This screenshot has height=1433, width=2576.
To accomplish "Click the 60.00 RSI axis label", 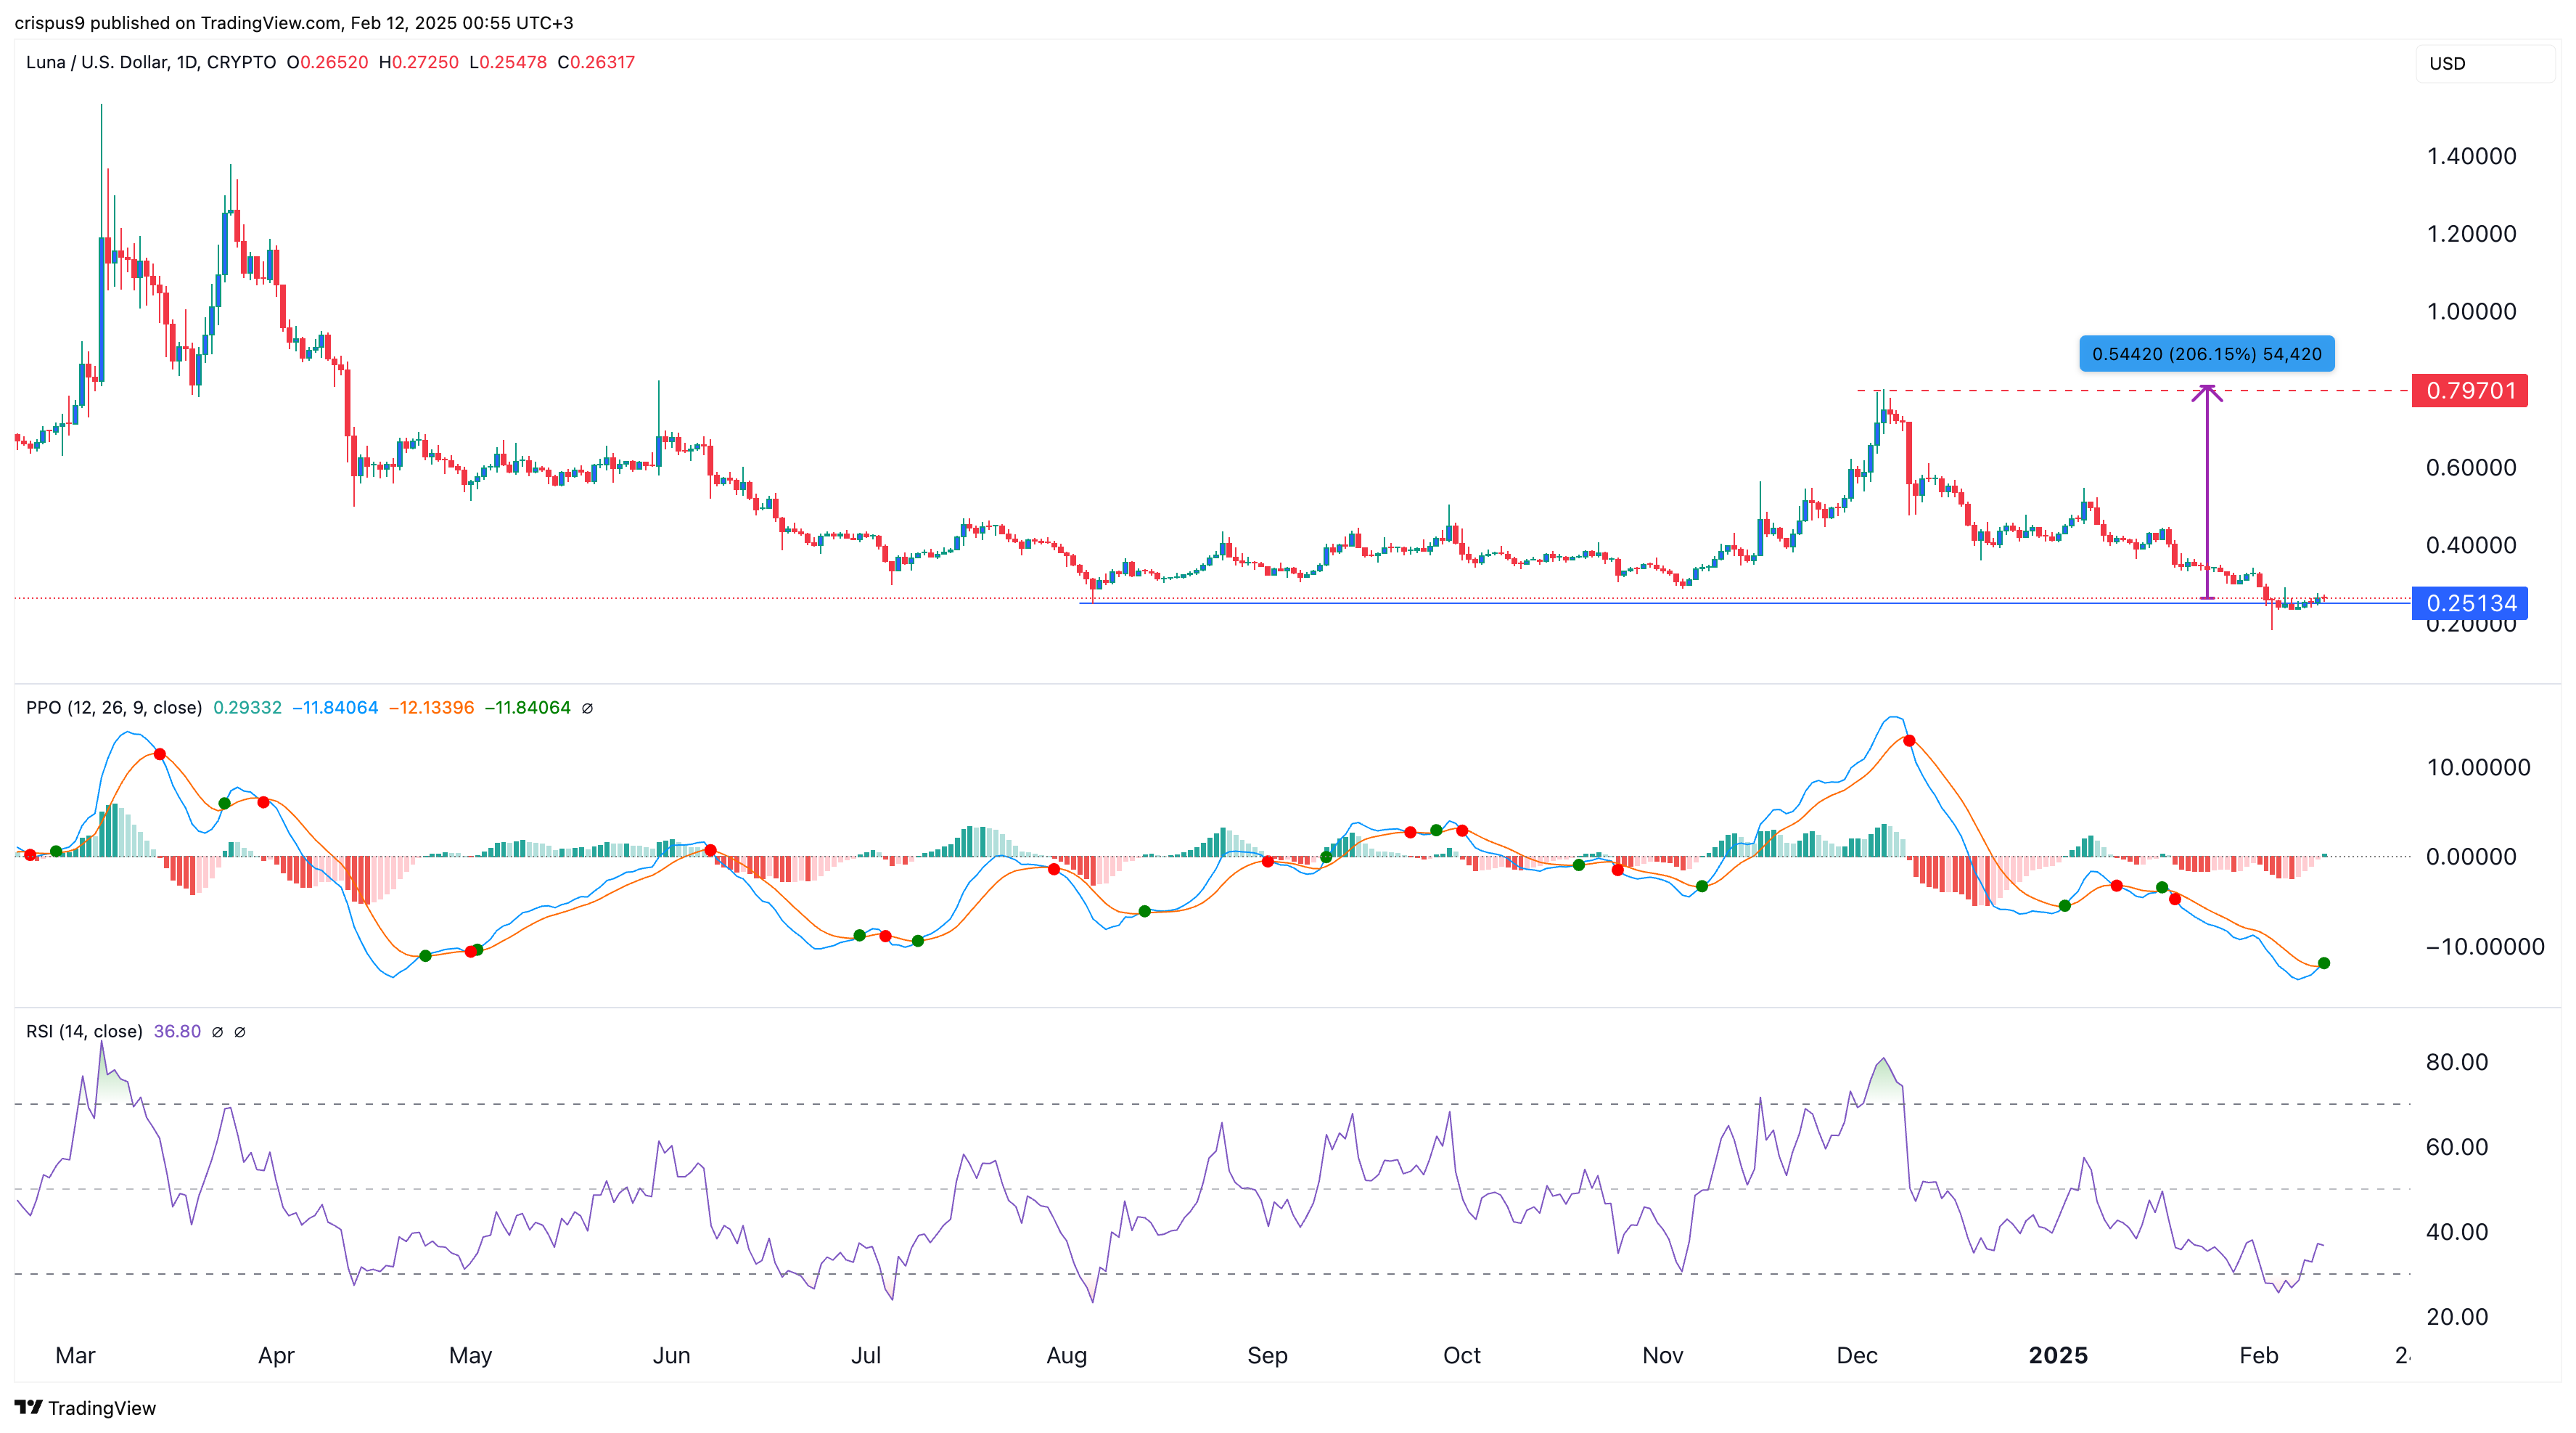I will [2457, 1148].
